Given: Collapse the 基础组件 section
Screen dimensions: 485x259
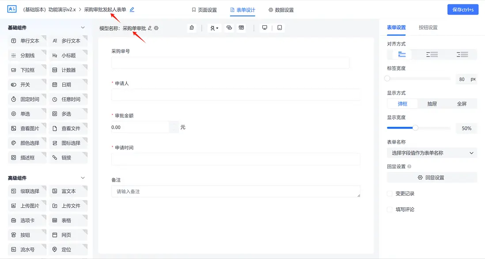Looking at the screenshot, I should coord(82,27).
